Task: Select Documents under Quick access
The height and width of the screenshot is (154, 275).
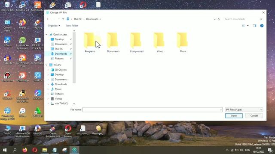Action: (x=61, y=44)
